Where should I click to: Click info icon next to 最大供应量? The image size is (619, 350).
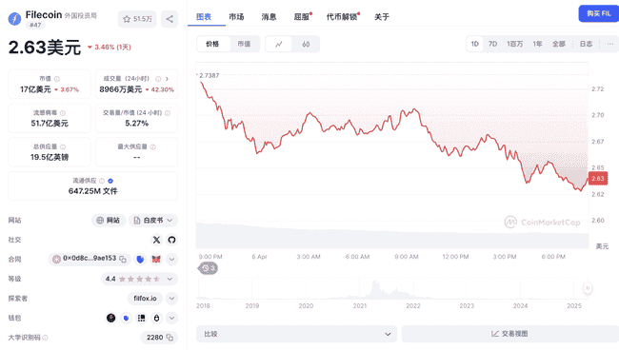tap(152, 147)
